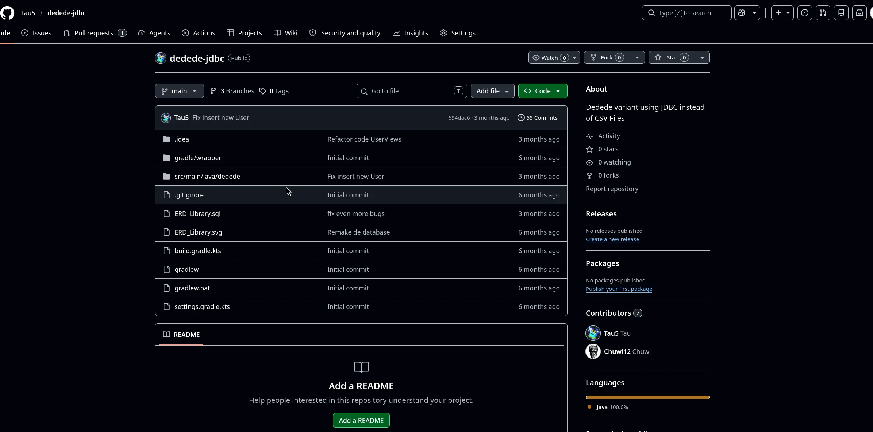Open the Tau5 owner breadcrumb link
This screenshot has width=873, height=432.
tap(28, 13)
